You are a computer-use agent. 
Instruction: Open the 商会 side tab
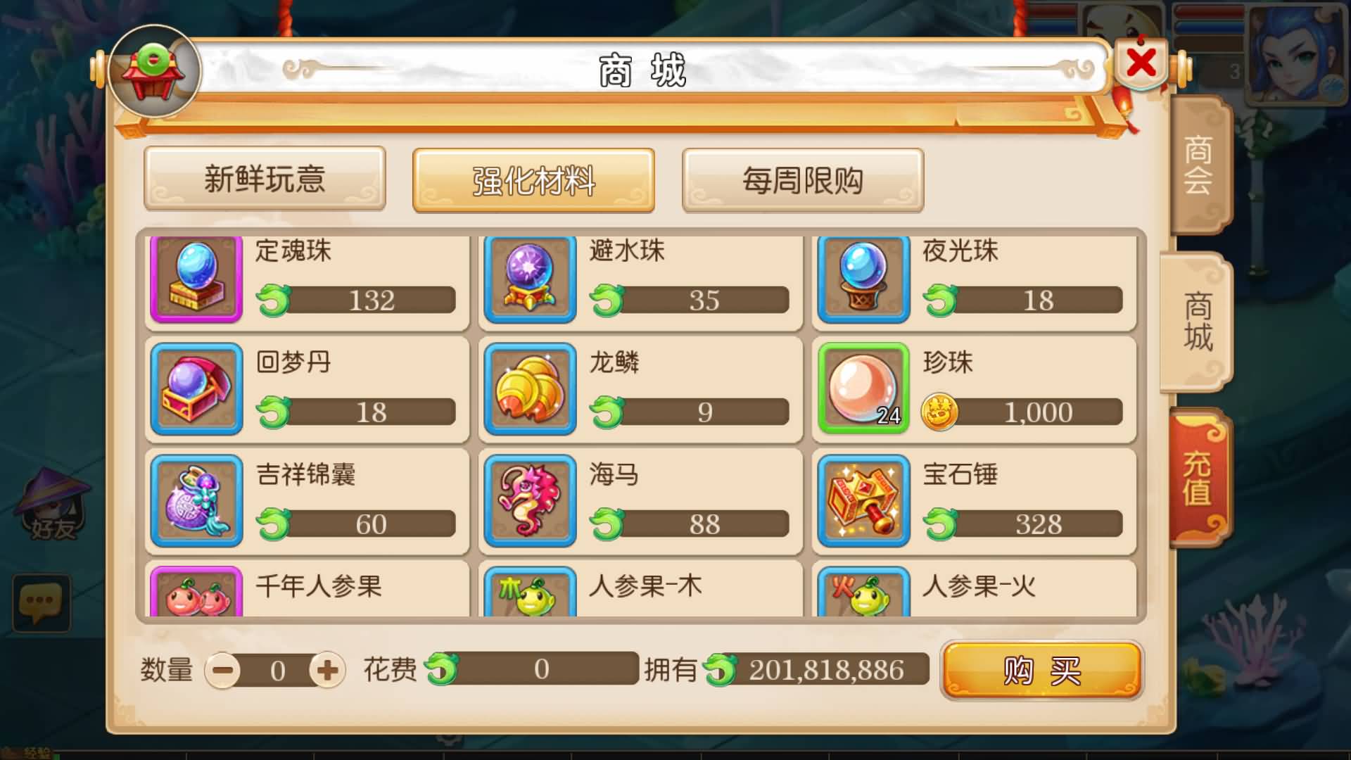[1199, 166]
